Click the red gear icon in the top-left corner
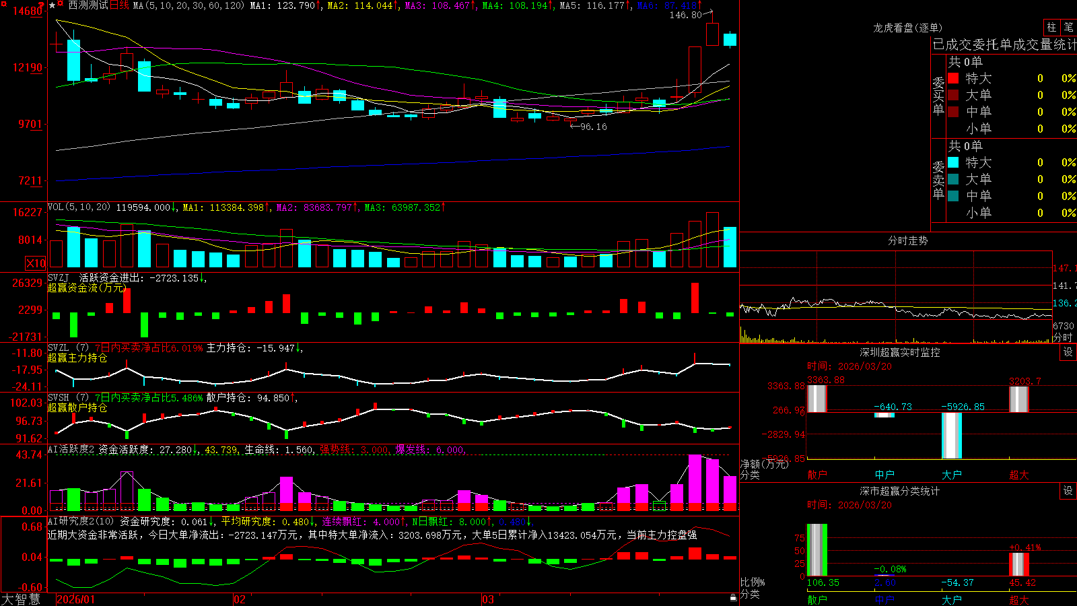 coord(4,4)
